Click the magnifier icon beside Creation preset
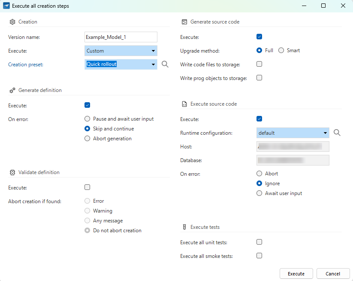The image size is (353, 281). pos(165,64)
